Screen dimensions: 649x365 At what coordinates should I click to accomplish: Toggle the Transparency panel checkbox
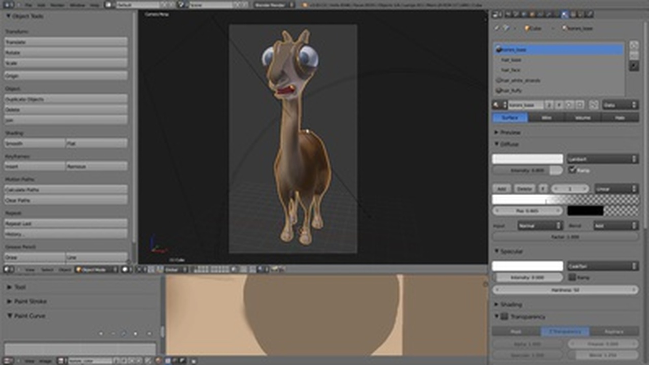504,317
